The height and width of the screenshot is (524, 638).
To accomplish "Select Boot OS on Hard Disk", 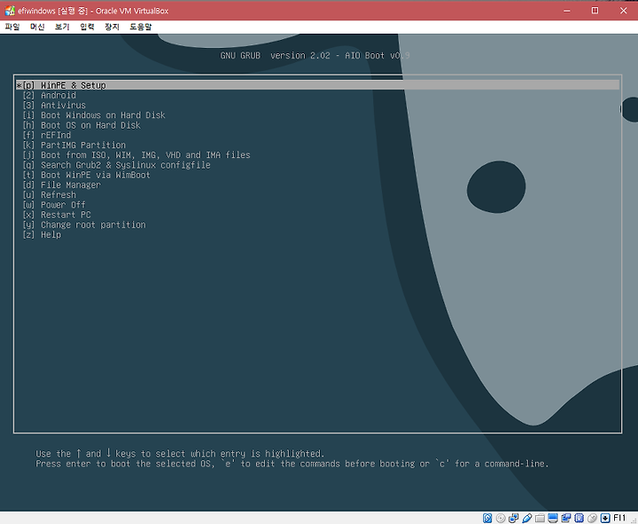I will (317, 125).
